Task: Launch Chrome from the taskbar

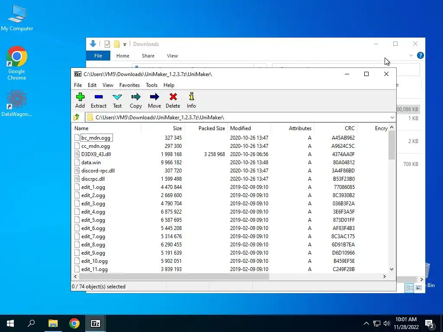Action: pyautogui.click(x=74, y=323)
